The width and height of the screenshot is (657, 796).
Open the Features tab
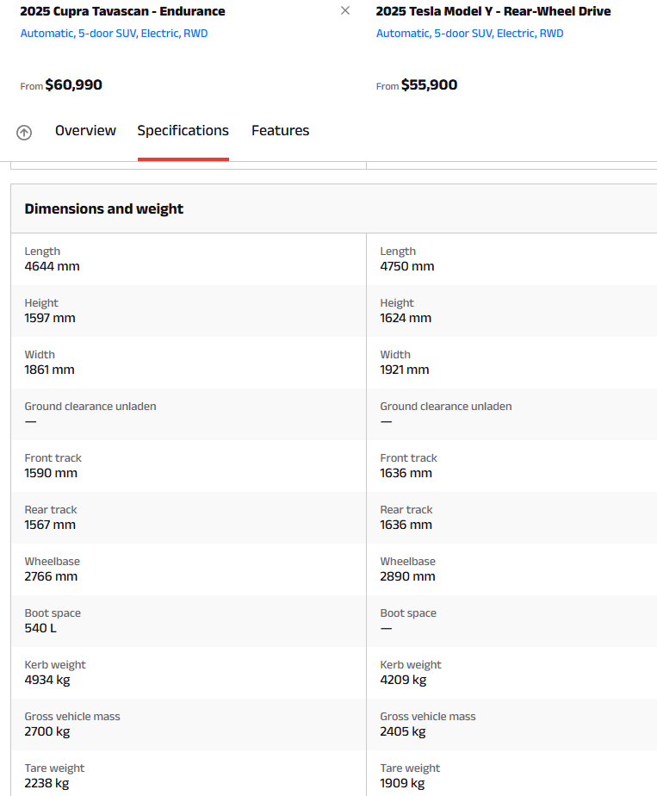[280, 130]
